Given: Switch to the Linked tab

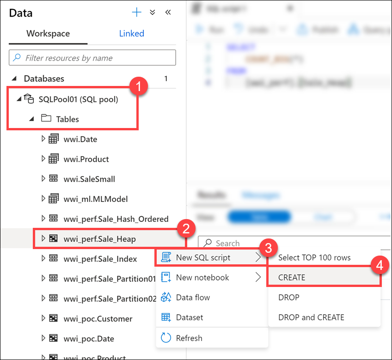Looking at the screenshot, I should click(131, 33).
